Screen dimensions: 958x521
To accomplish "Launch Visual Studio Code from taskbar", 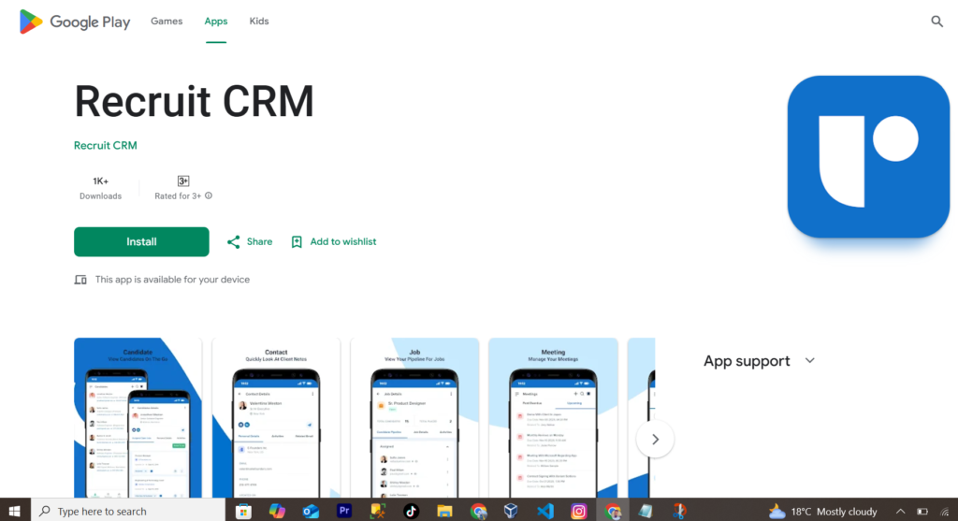I will coord(545,512).
